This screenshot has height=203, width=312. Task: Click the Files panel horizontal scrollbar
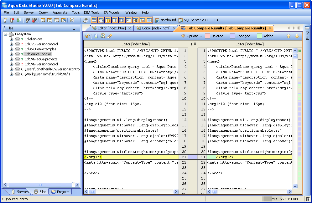coord(41,185)
